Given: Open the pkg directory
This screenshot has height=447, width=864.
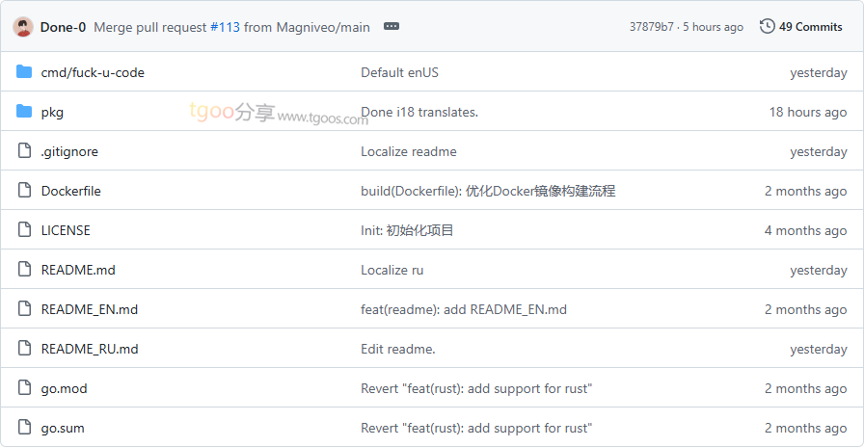Looking at the screenshot, I should click(x=52, y=112).
